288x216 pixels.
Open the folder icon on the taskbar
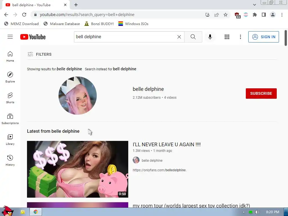[23, 212]
